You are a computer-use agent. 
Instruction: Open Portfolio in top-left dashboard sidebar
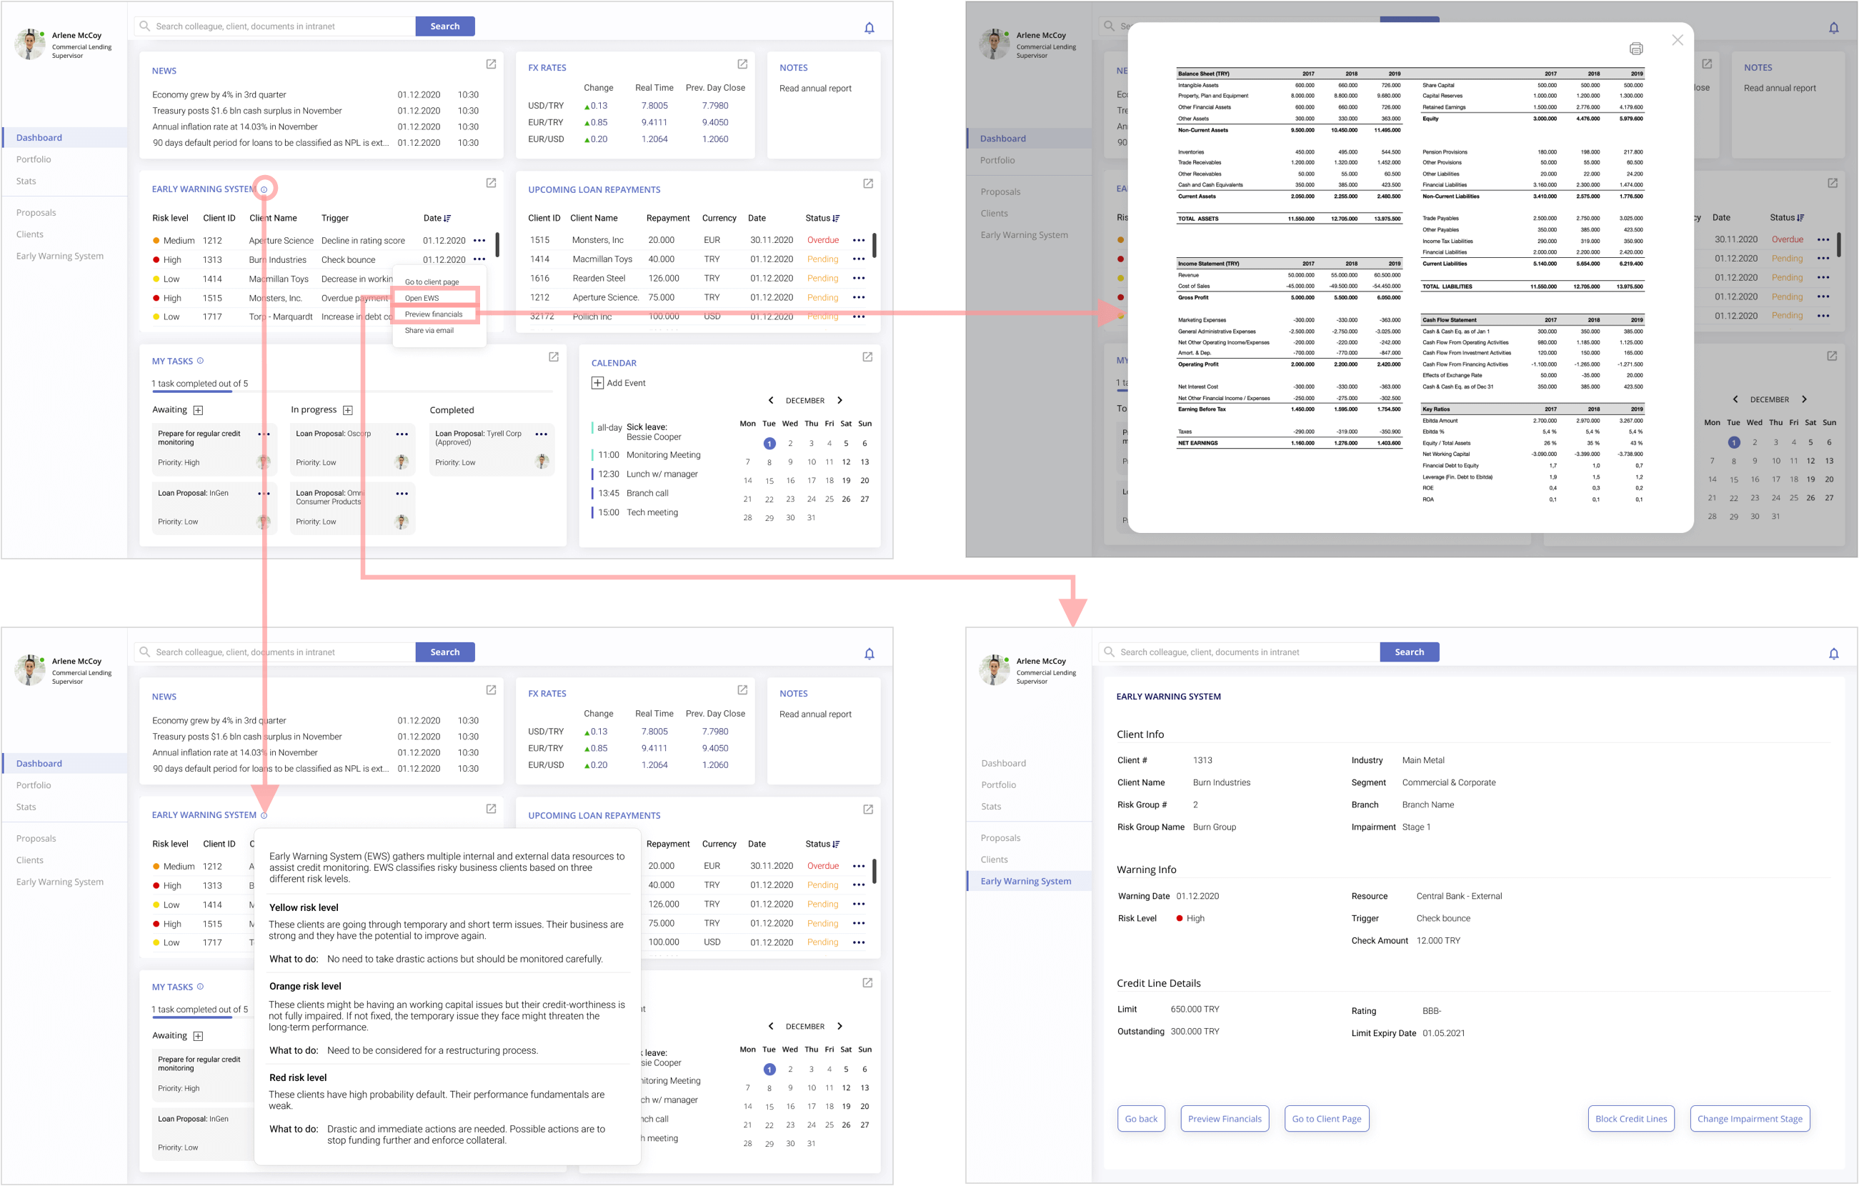(x=34, y=159)
